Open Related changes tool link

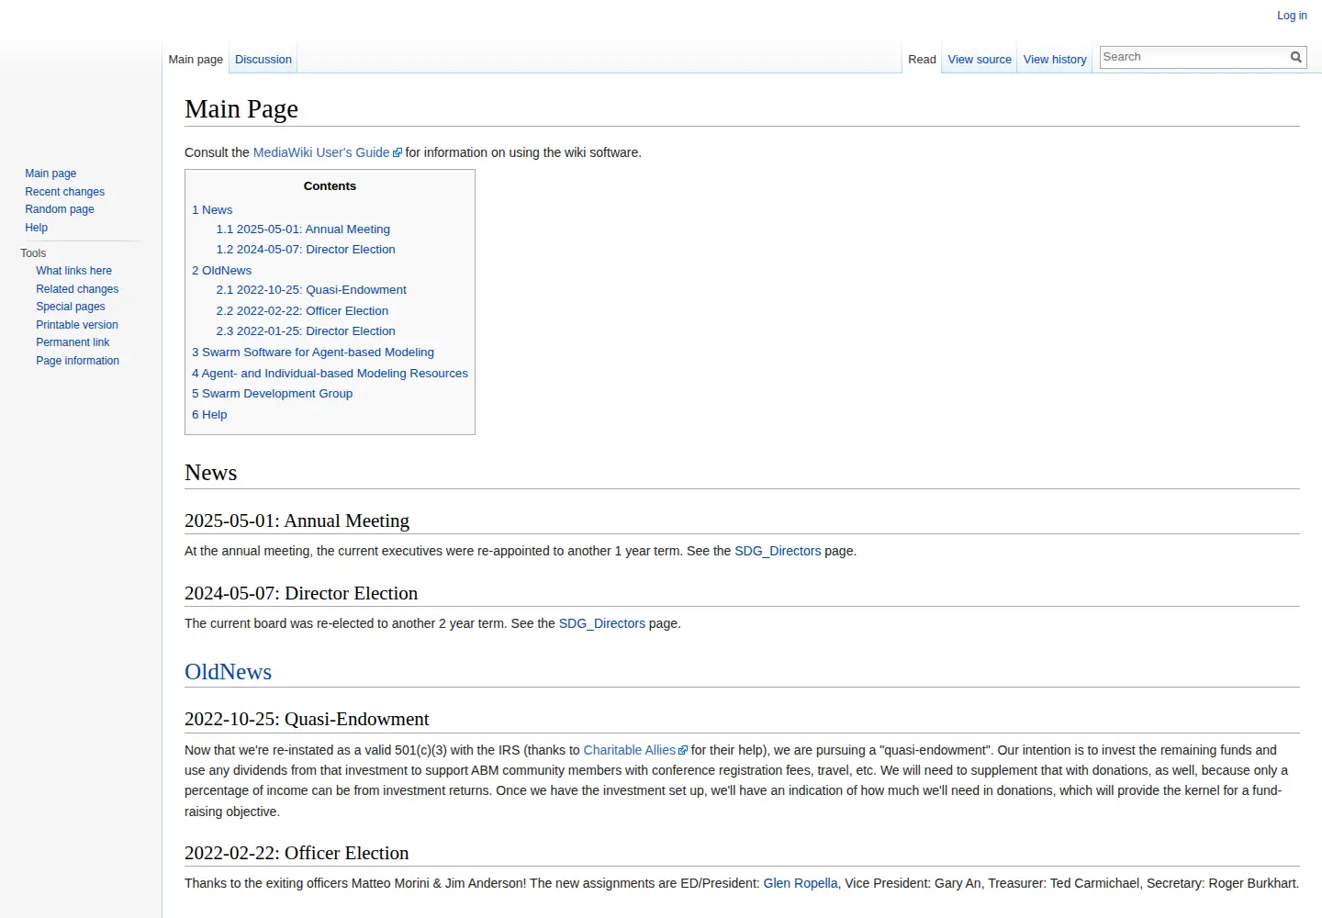(x=77, y=289)
